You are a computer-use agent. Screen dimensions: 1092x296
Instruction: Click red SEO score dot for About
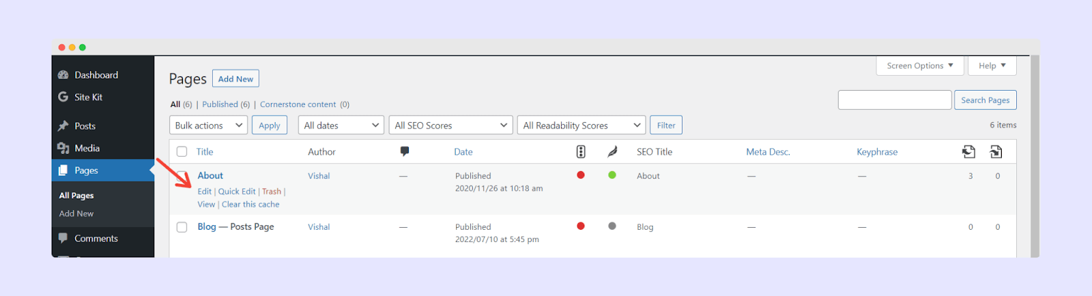581,175
